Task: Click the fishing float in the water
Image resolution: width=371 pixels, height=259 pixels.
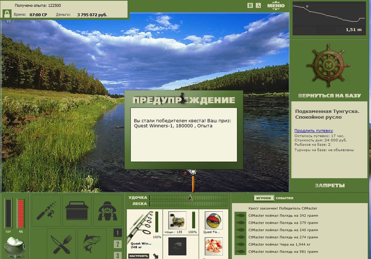Action: click(120, 127)
